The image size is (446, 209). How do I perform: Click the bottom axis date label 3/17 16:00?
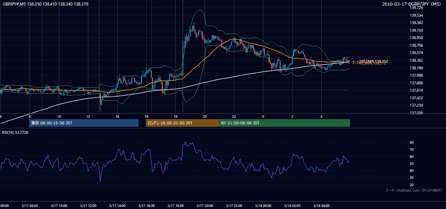pyautogui.click(x=146, y=206)
